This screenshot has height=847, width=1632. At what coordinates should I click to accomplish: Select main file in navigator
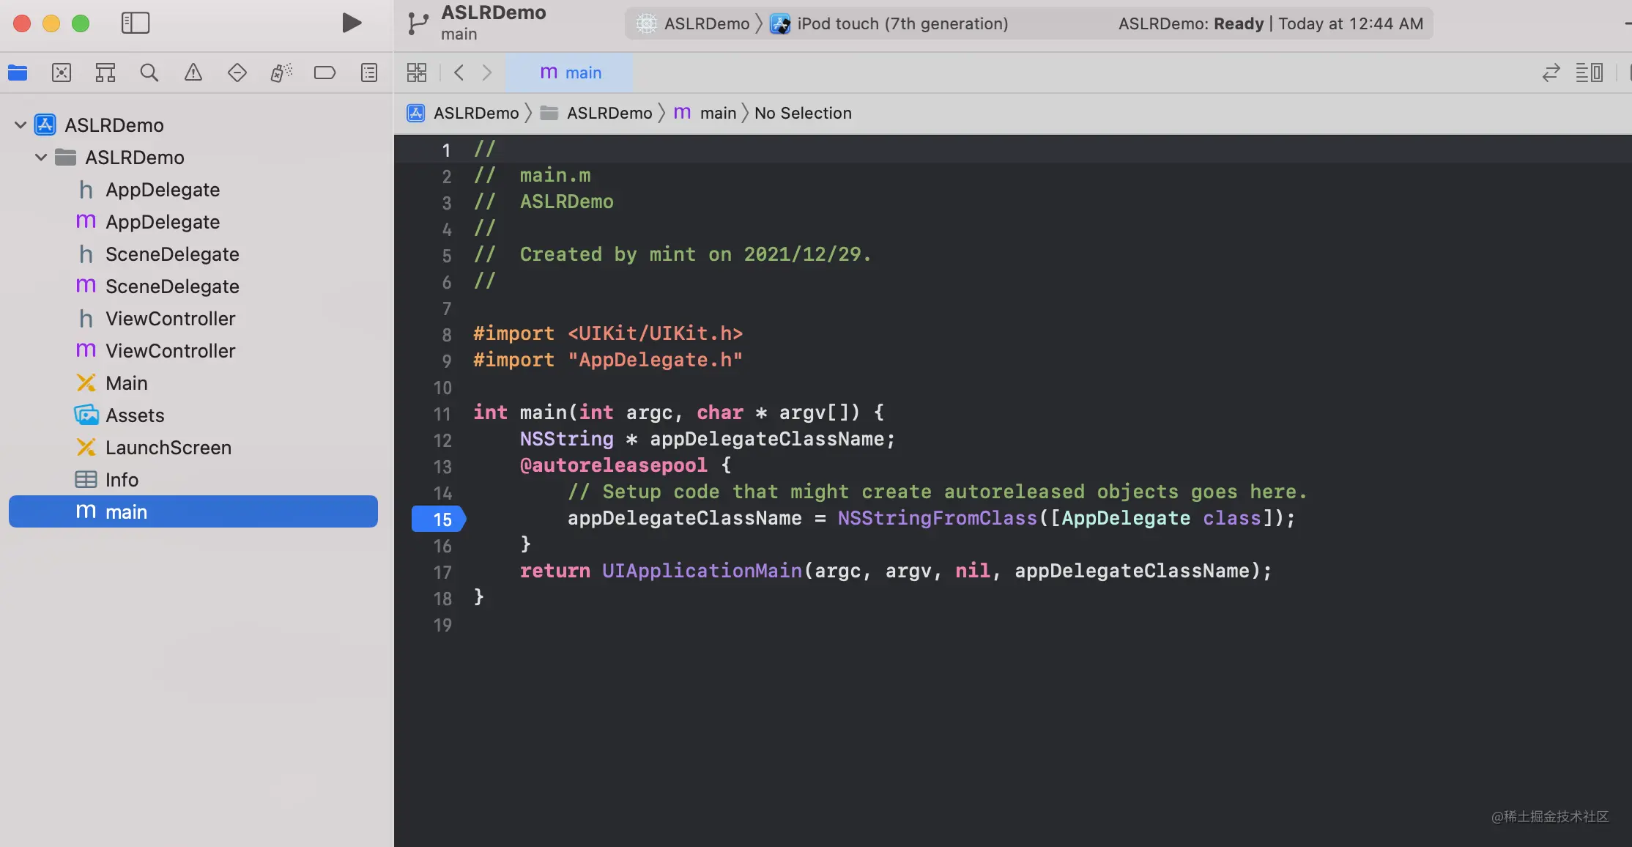(193, 511)
